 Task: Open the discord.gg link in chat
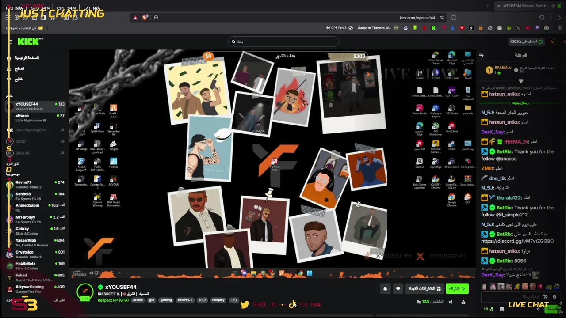(x=517, y=241)
